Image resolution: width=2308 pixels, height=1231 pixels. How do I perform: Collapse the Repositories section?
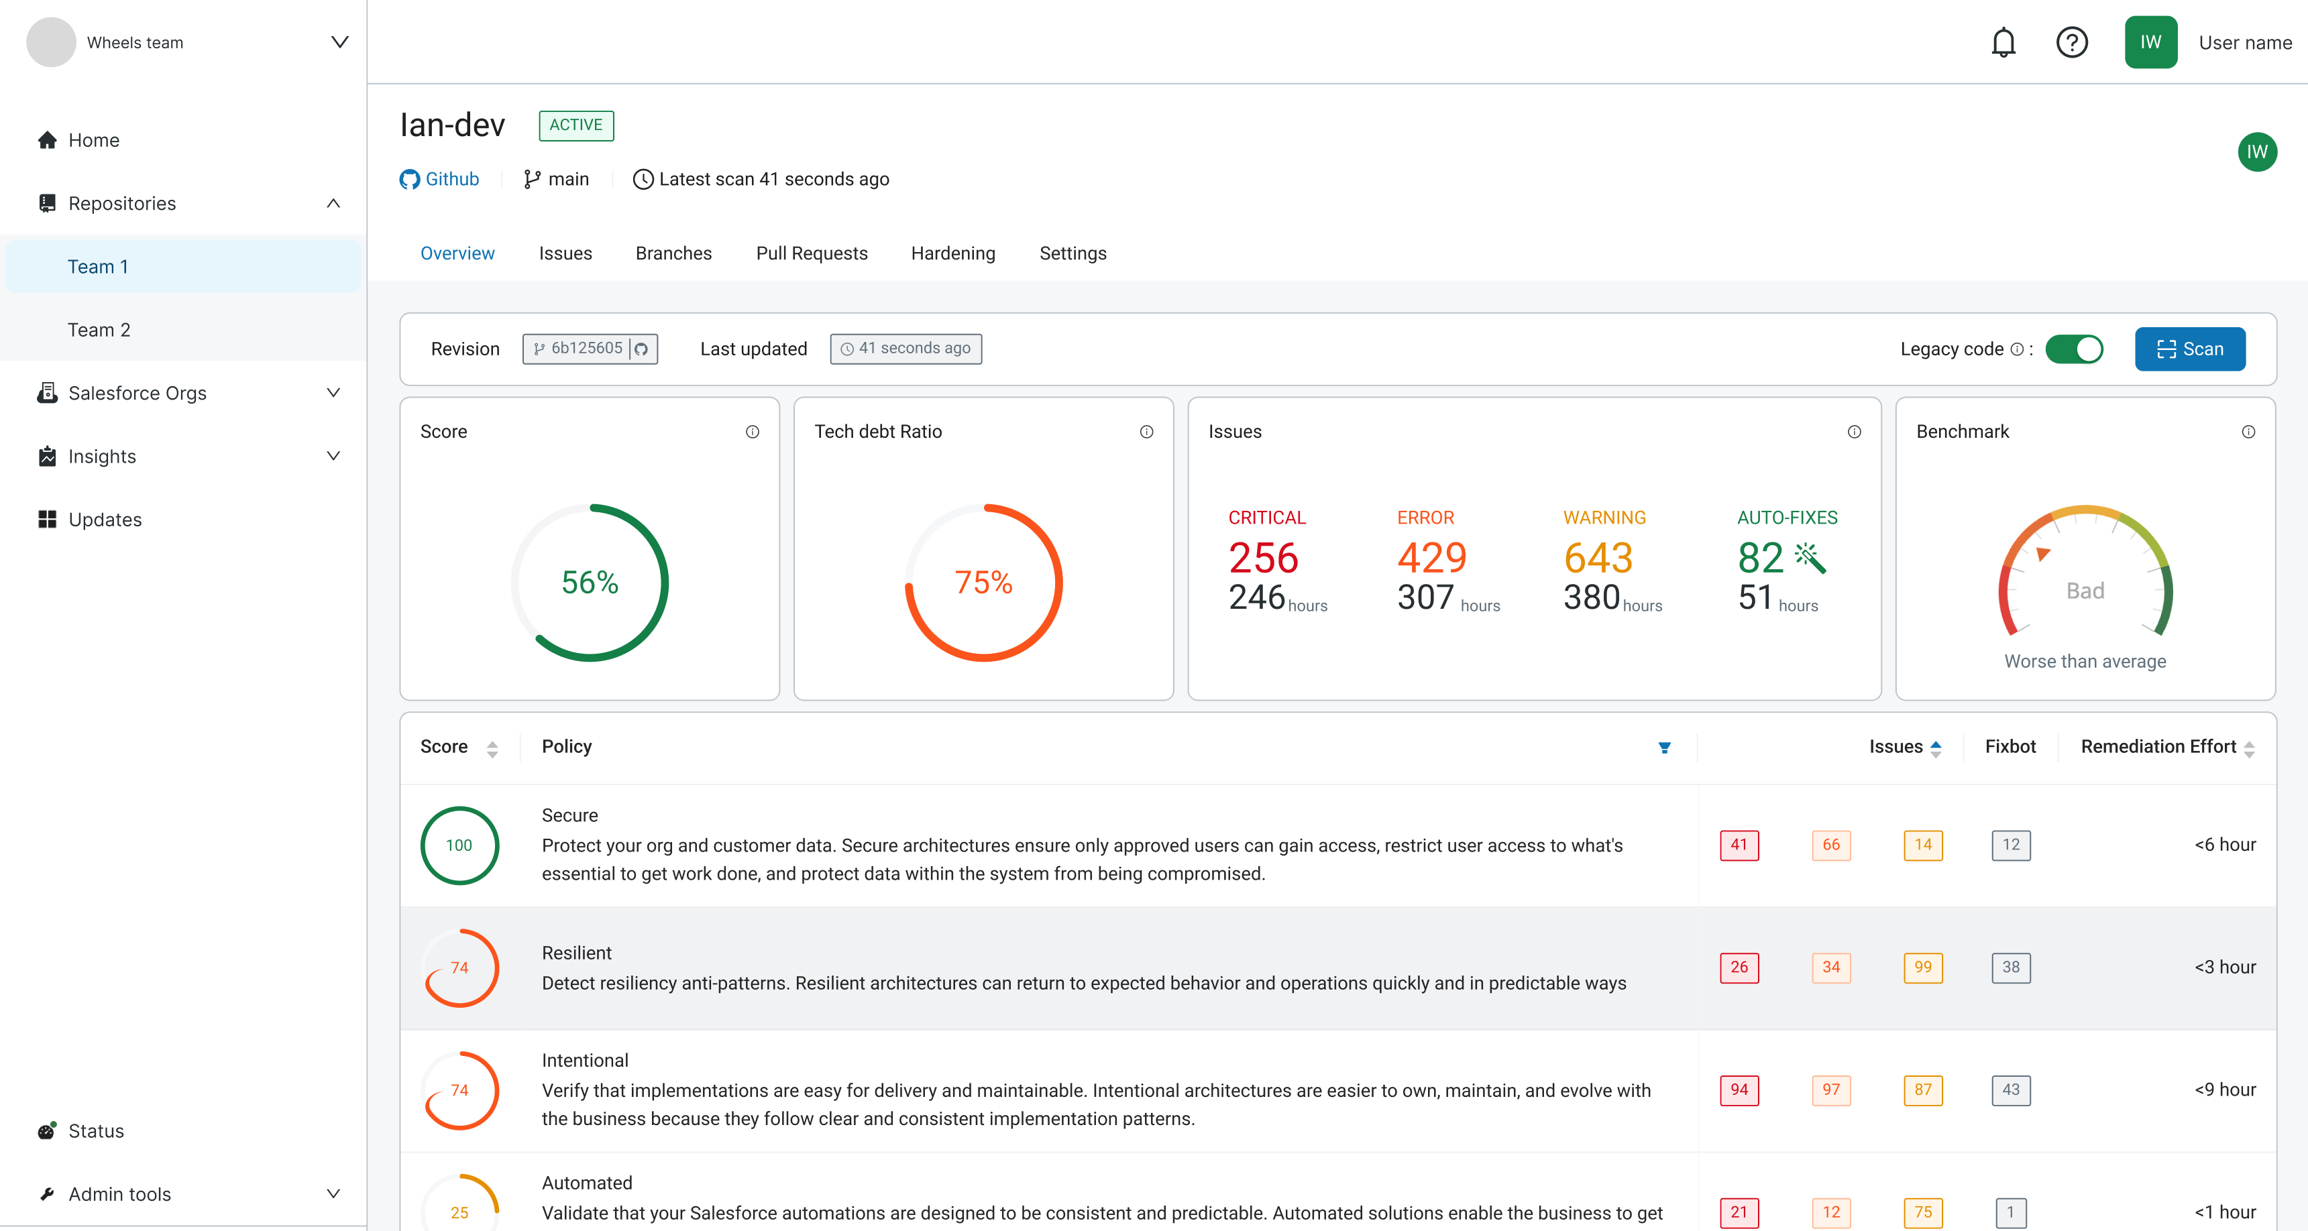(333, 203)
